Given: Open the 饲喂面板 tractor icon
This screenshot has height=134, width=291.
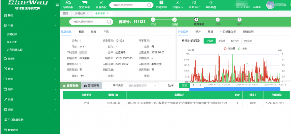Looking at the screenshot, I should (68, 3).
